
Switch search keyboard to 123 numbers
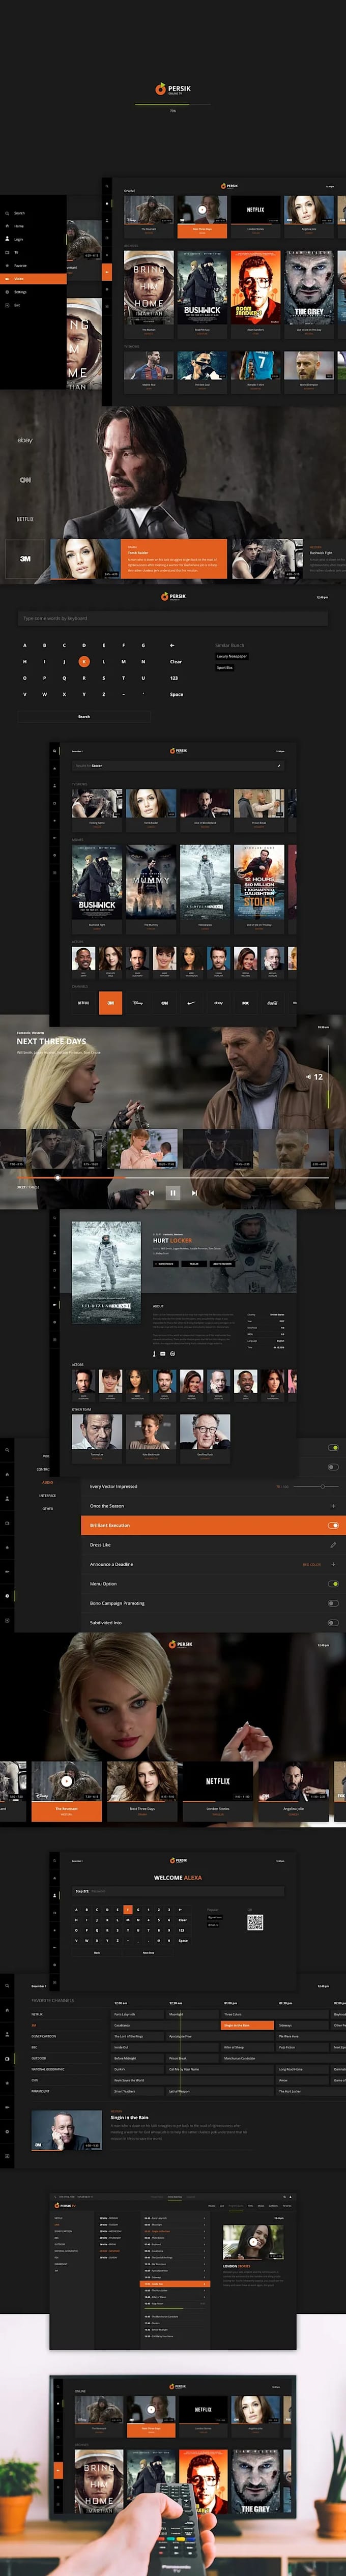pos(174,677)
